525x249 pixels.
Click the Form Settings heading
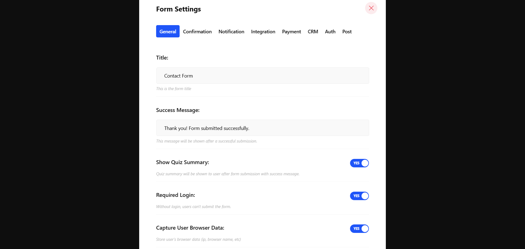point(179,9)
